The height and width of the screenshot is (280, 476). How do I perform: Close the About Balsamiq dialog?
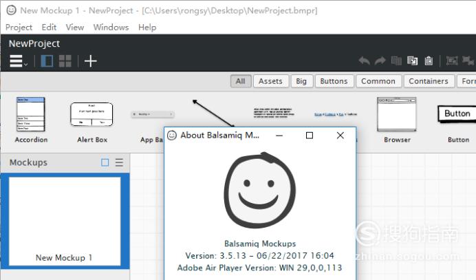tap(340, 136)
